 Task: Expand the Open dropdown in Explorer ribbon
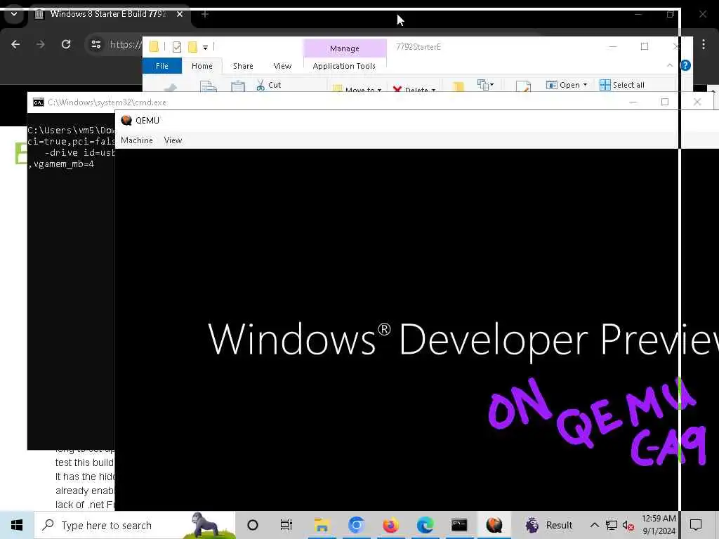click(585, 85)
